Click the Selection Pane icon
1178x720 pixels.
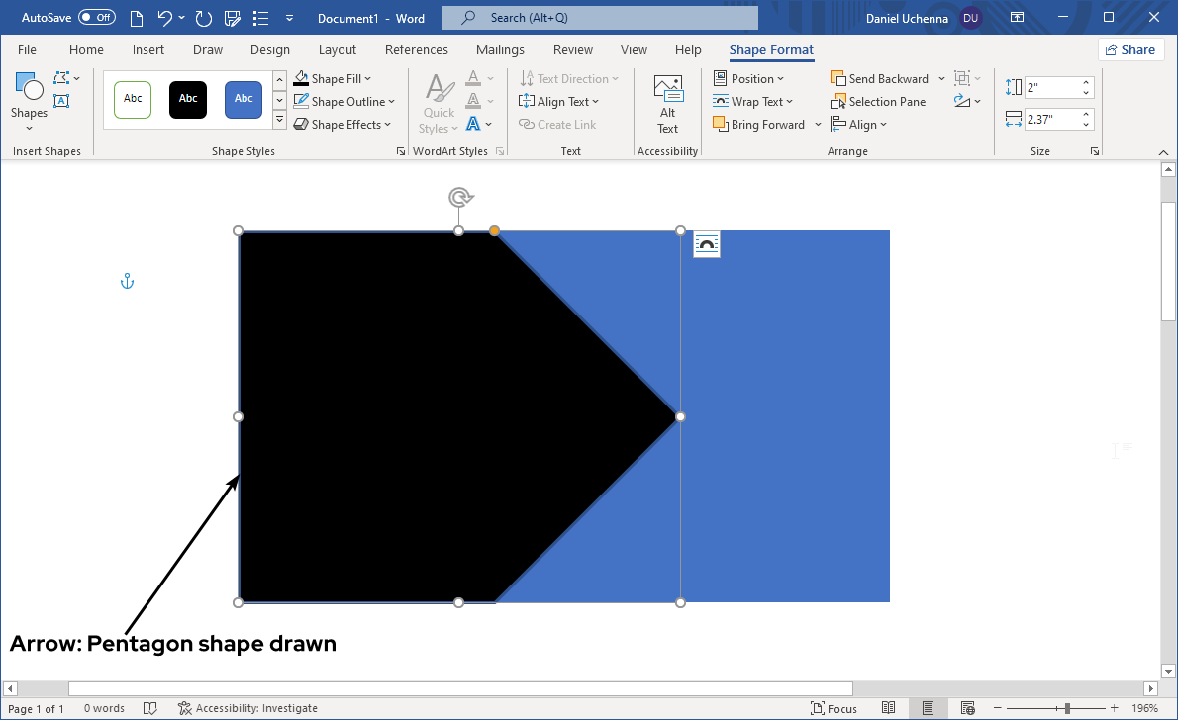pyautogui.click(x=839, y=102)
